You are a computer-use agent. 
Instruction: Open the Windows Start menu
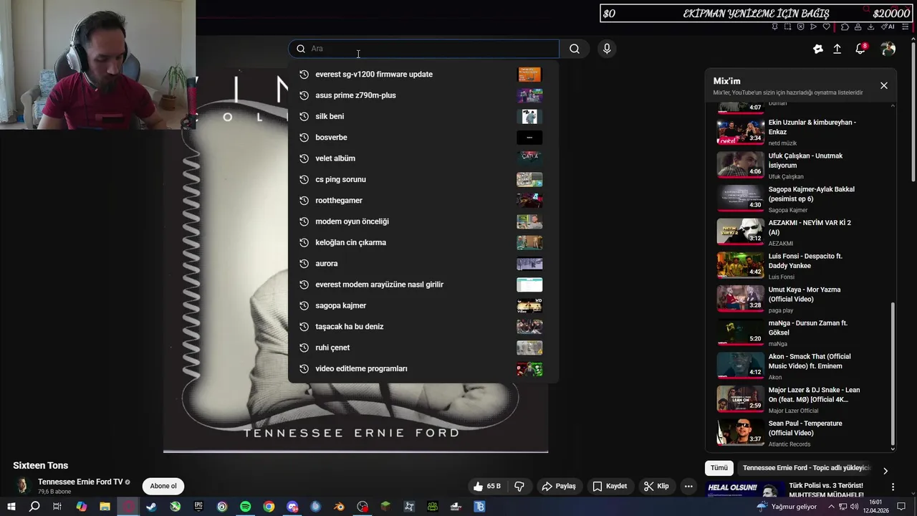click(x=11, y=507)
